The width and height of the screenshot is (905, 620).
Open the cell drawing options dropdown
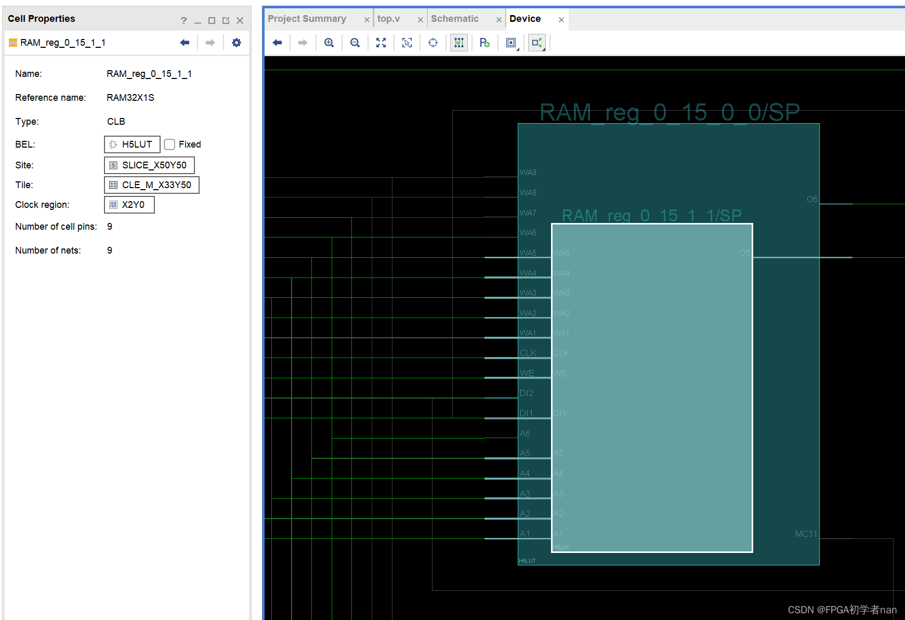tap(511, 42)
